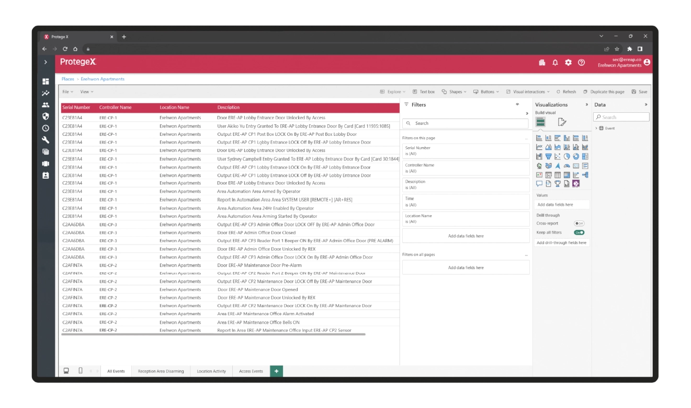Switch to desktop layout view
Image resolution: width=691 pixels, height=408 pixels.
66,371
